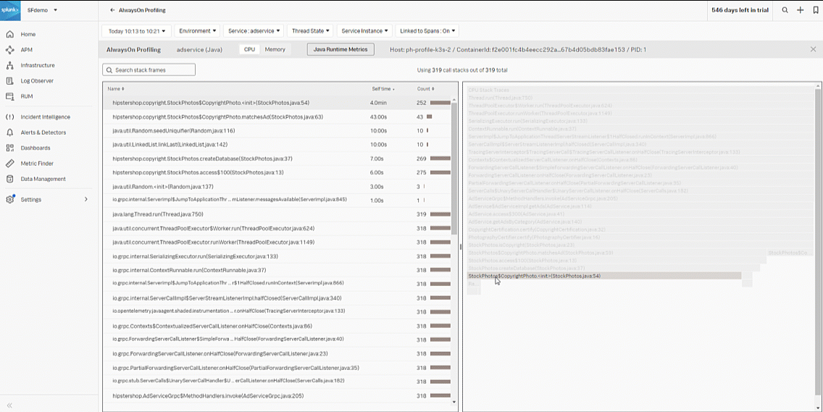Open Dashboards from navigation menu
823x412 pixels.
click(x=35, y=148)
